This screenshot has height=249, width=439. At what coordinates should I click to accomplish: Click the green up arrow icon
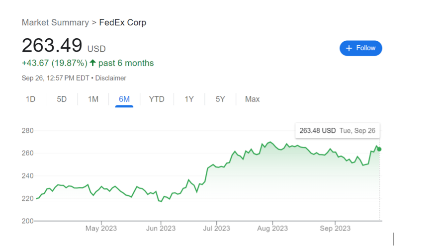[92, 63]
